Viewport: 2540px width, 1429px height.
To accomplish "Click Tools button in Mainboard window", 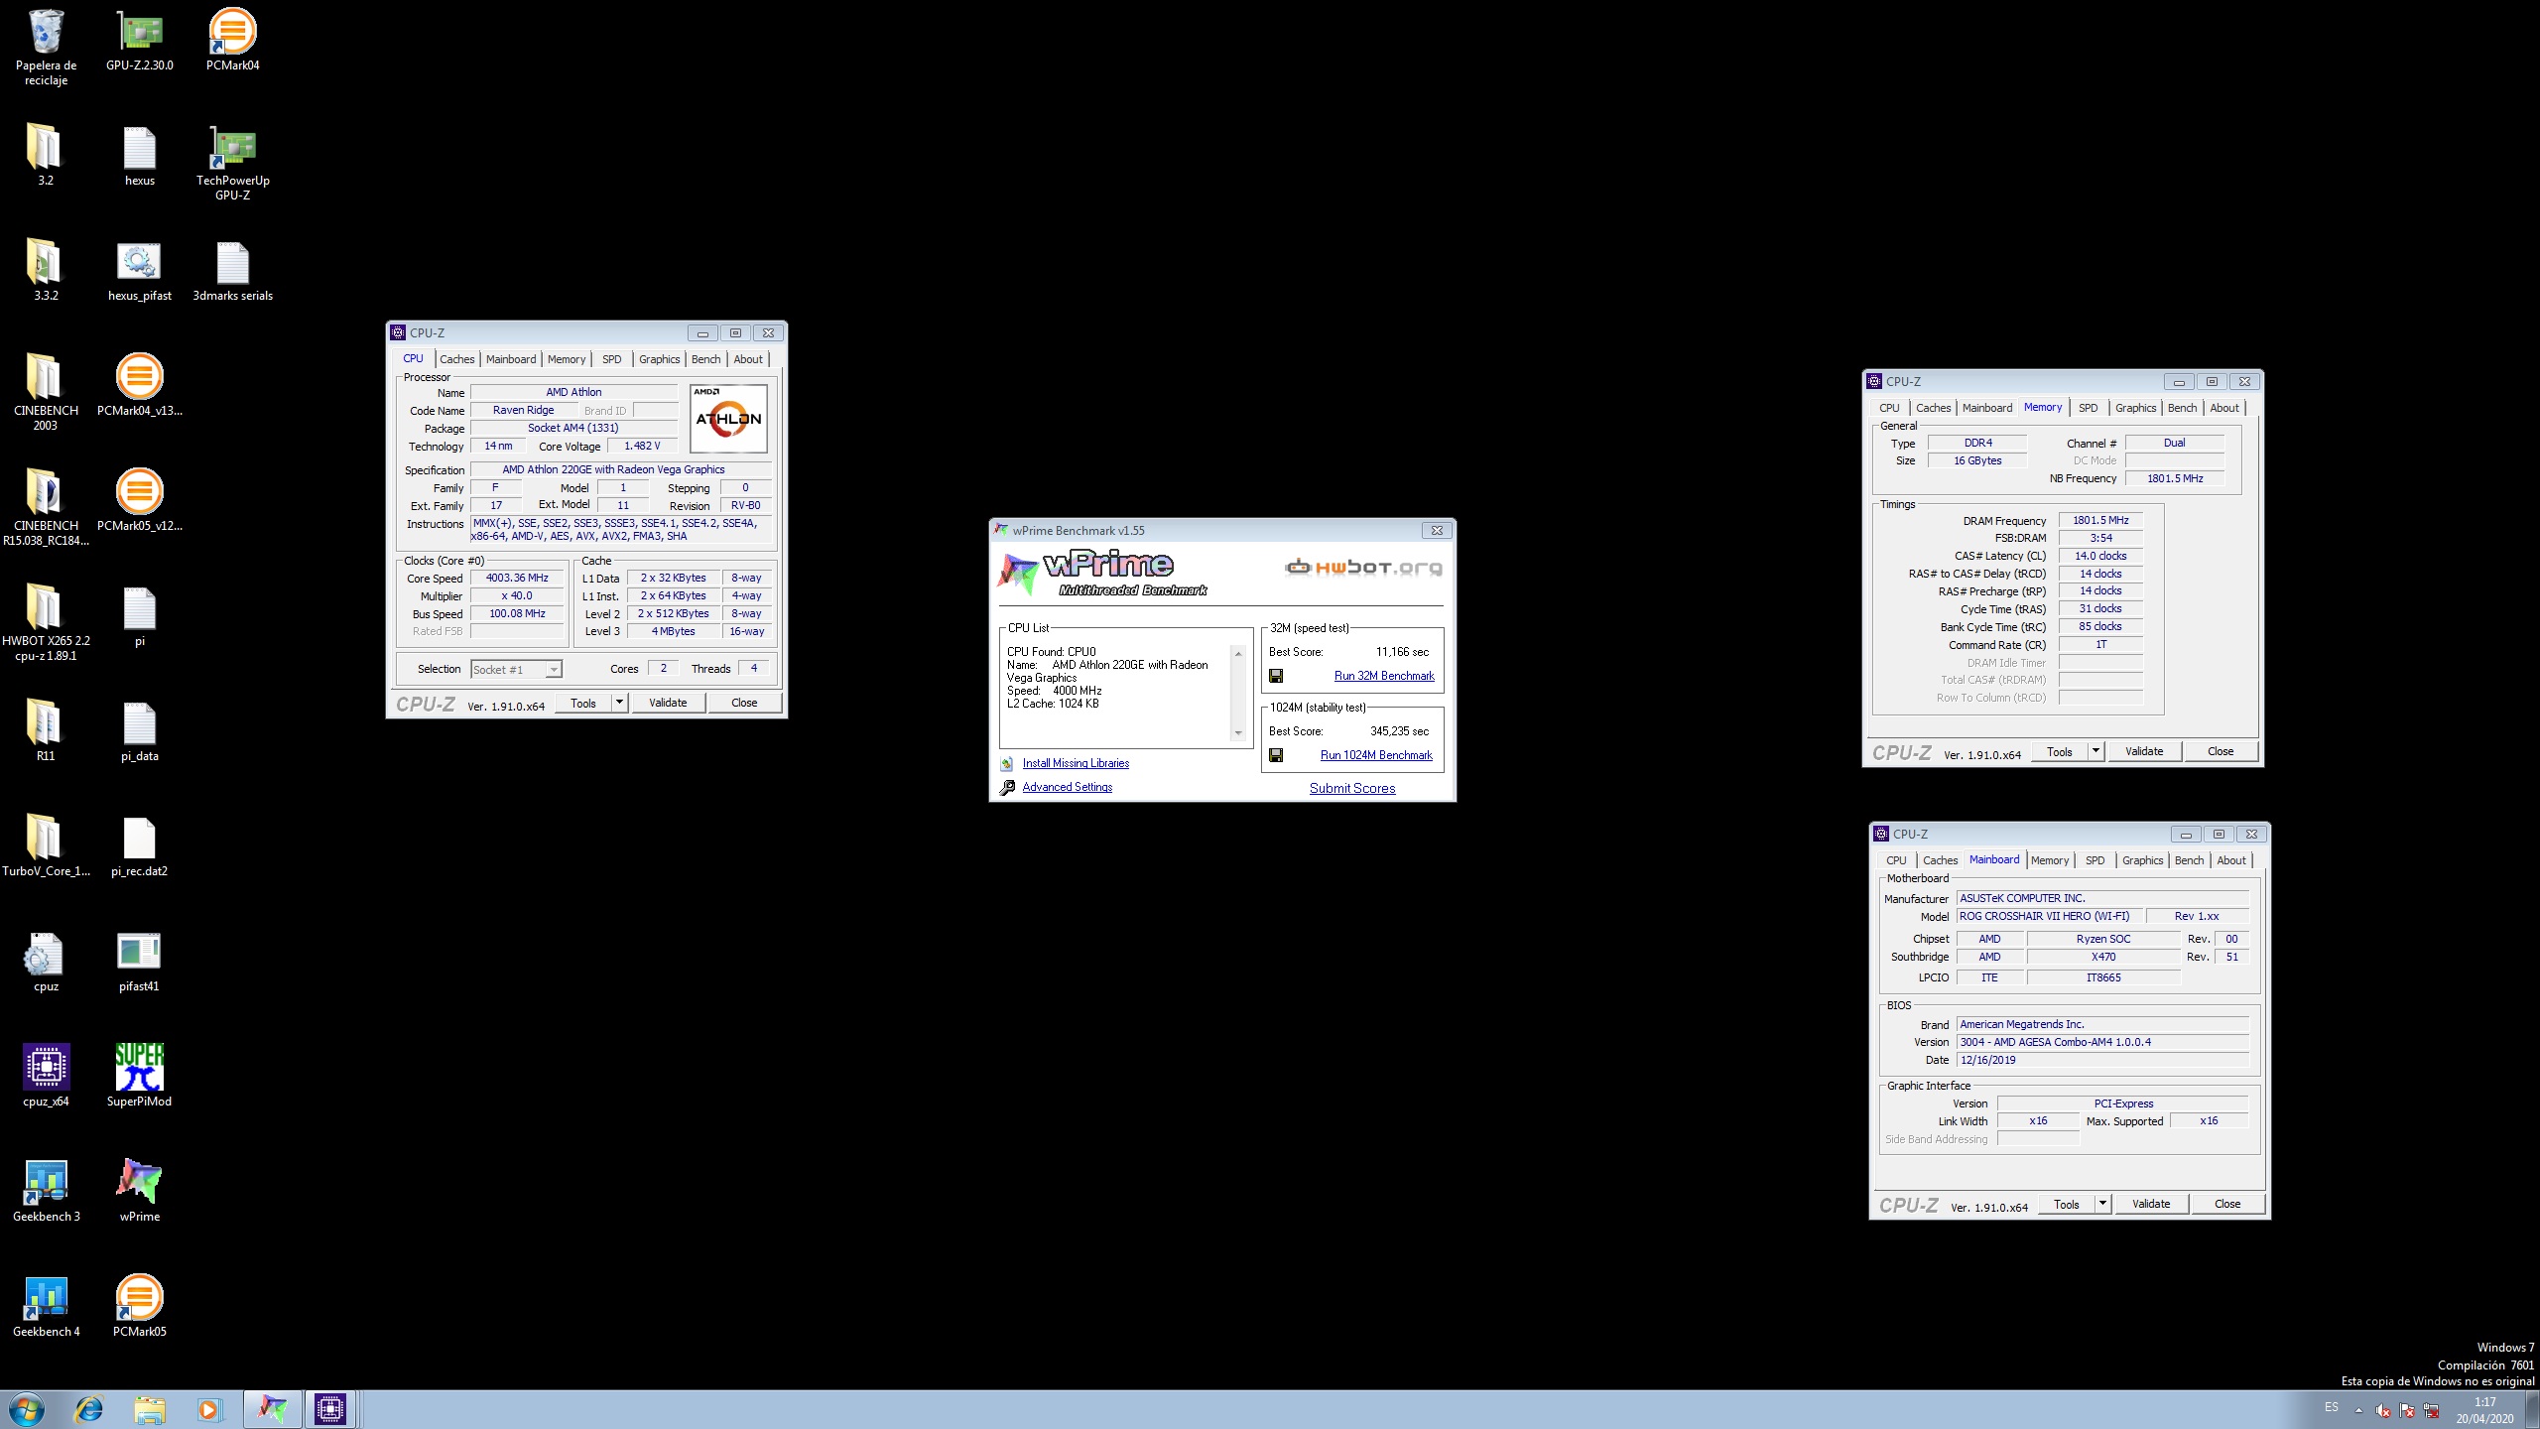I will 2066,1204.
